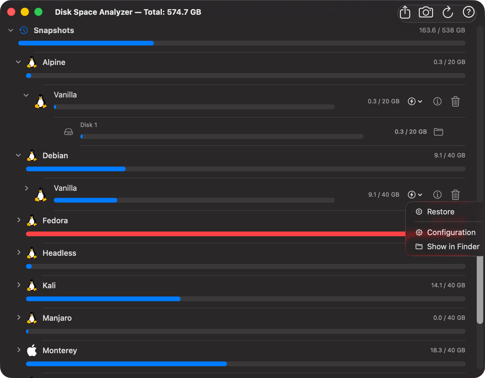Click the Snapshots clock icon
485x378 pixels.
pos(24,30)
